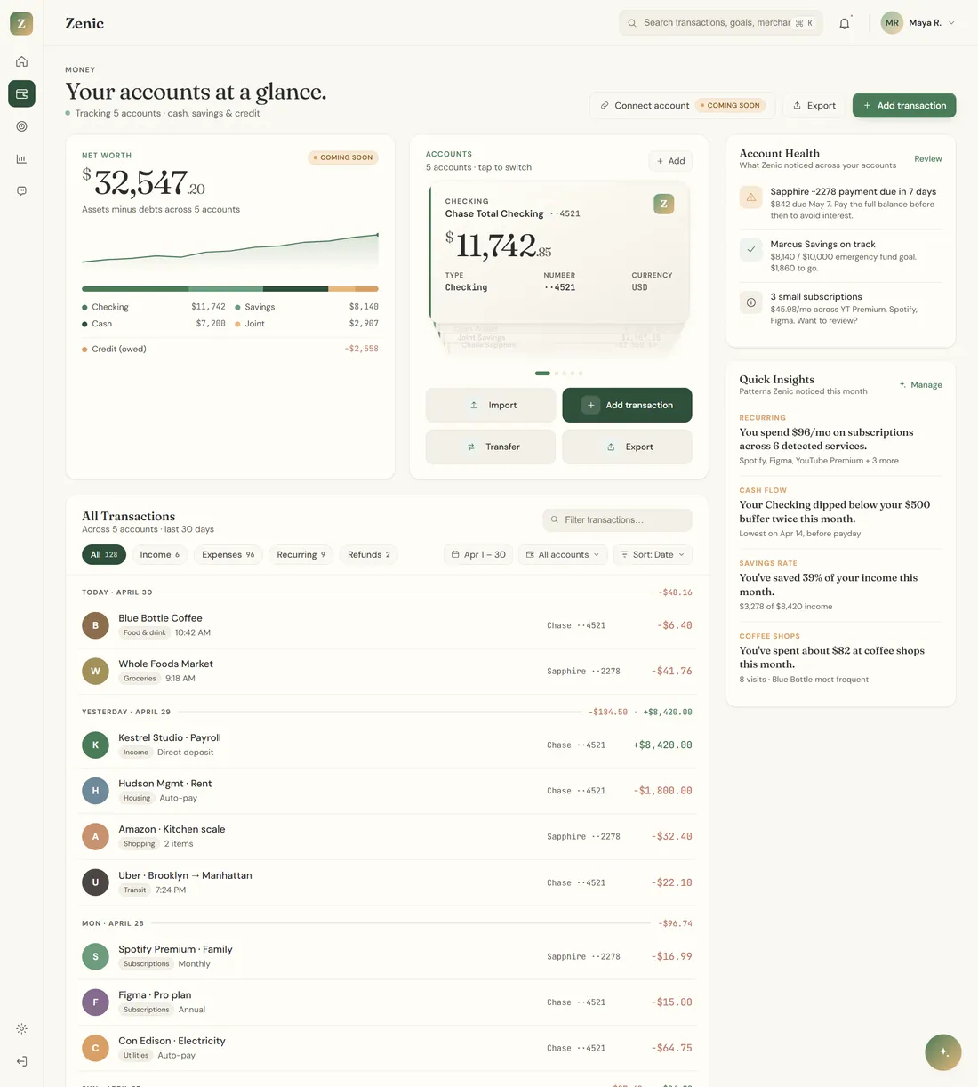This screenshot has height=1087, width=978.
Task: Click the Chase Total Checking account card
Action: pyautogui.click(x=559, y=253)
